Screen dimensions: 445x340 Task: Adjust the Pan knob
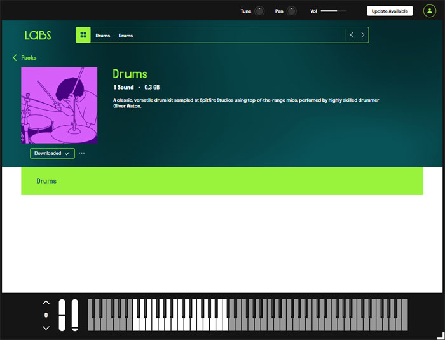coord(291,11)
